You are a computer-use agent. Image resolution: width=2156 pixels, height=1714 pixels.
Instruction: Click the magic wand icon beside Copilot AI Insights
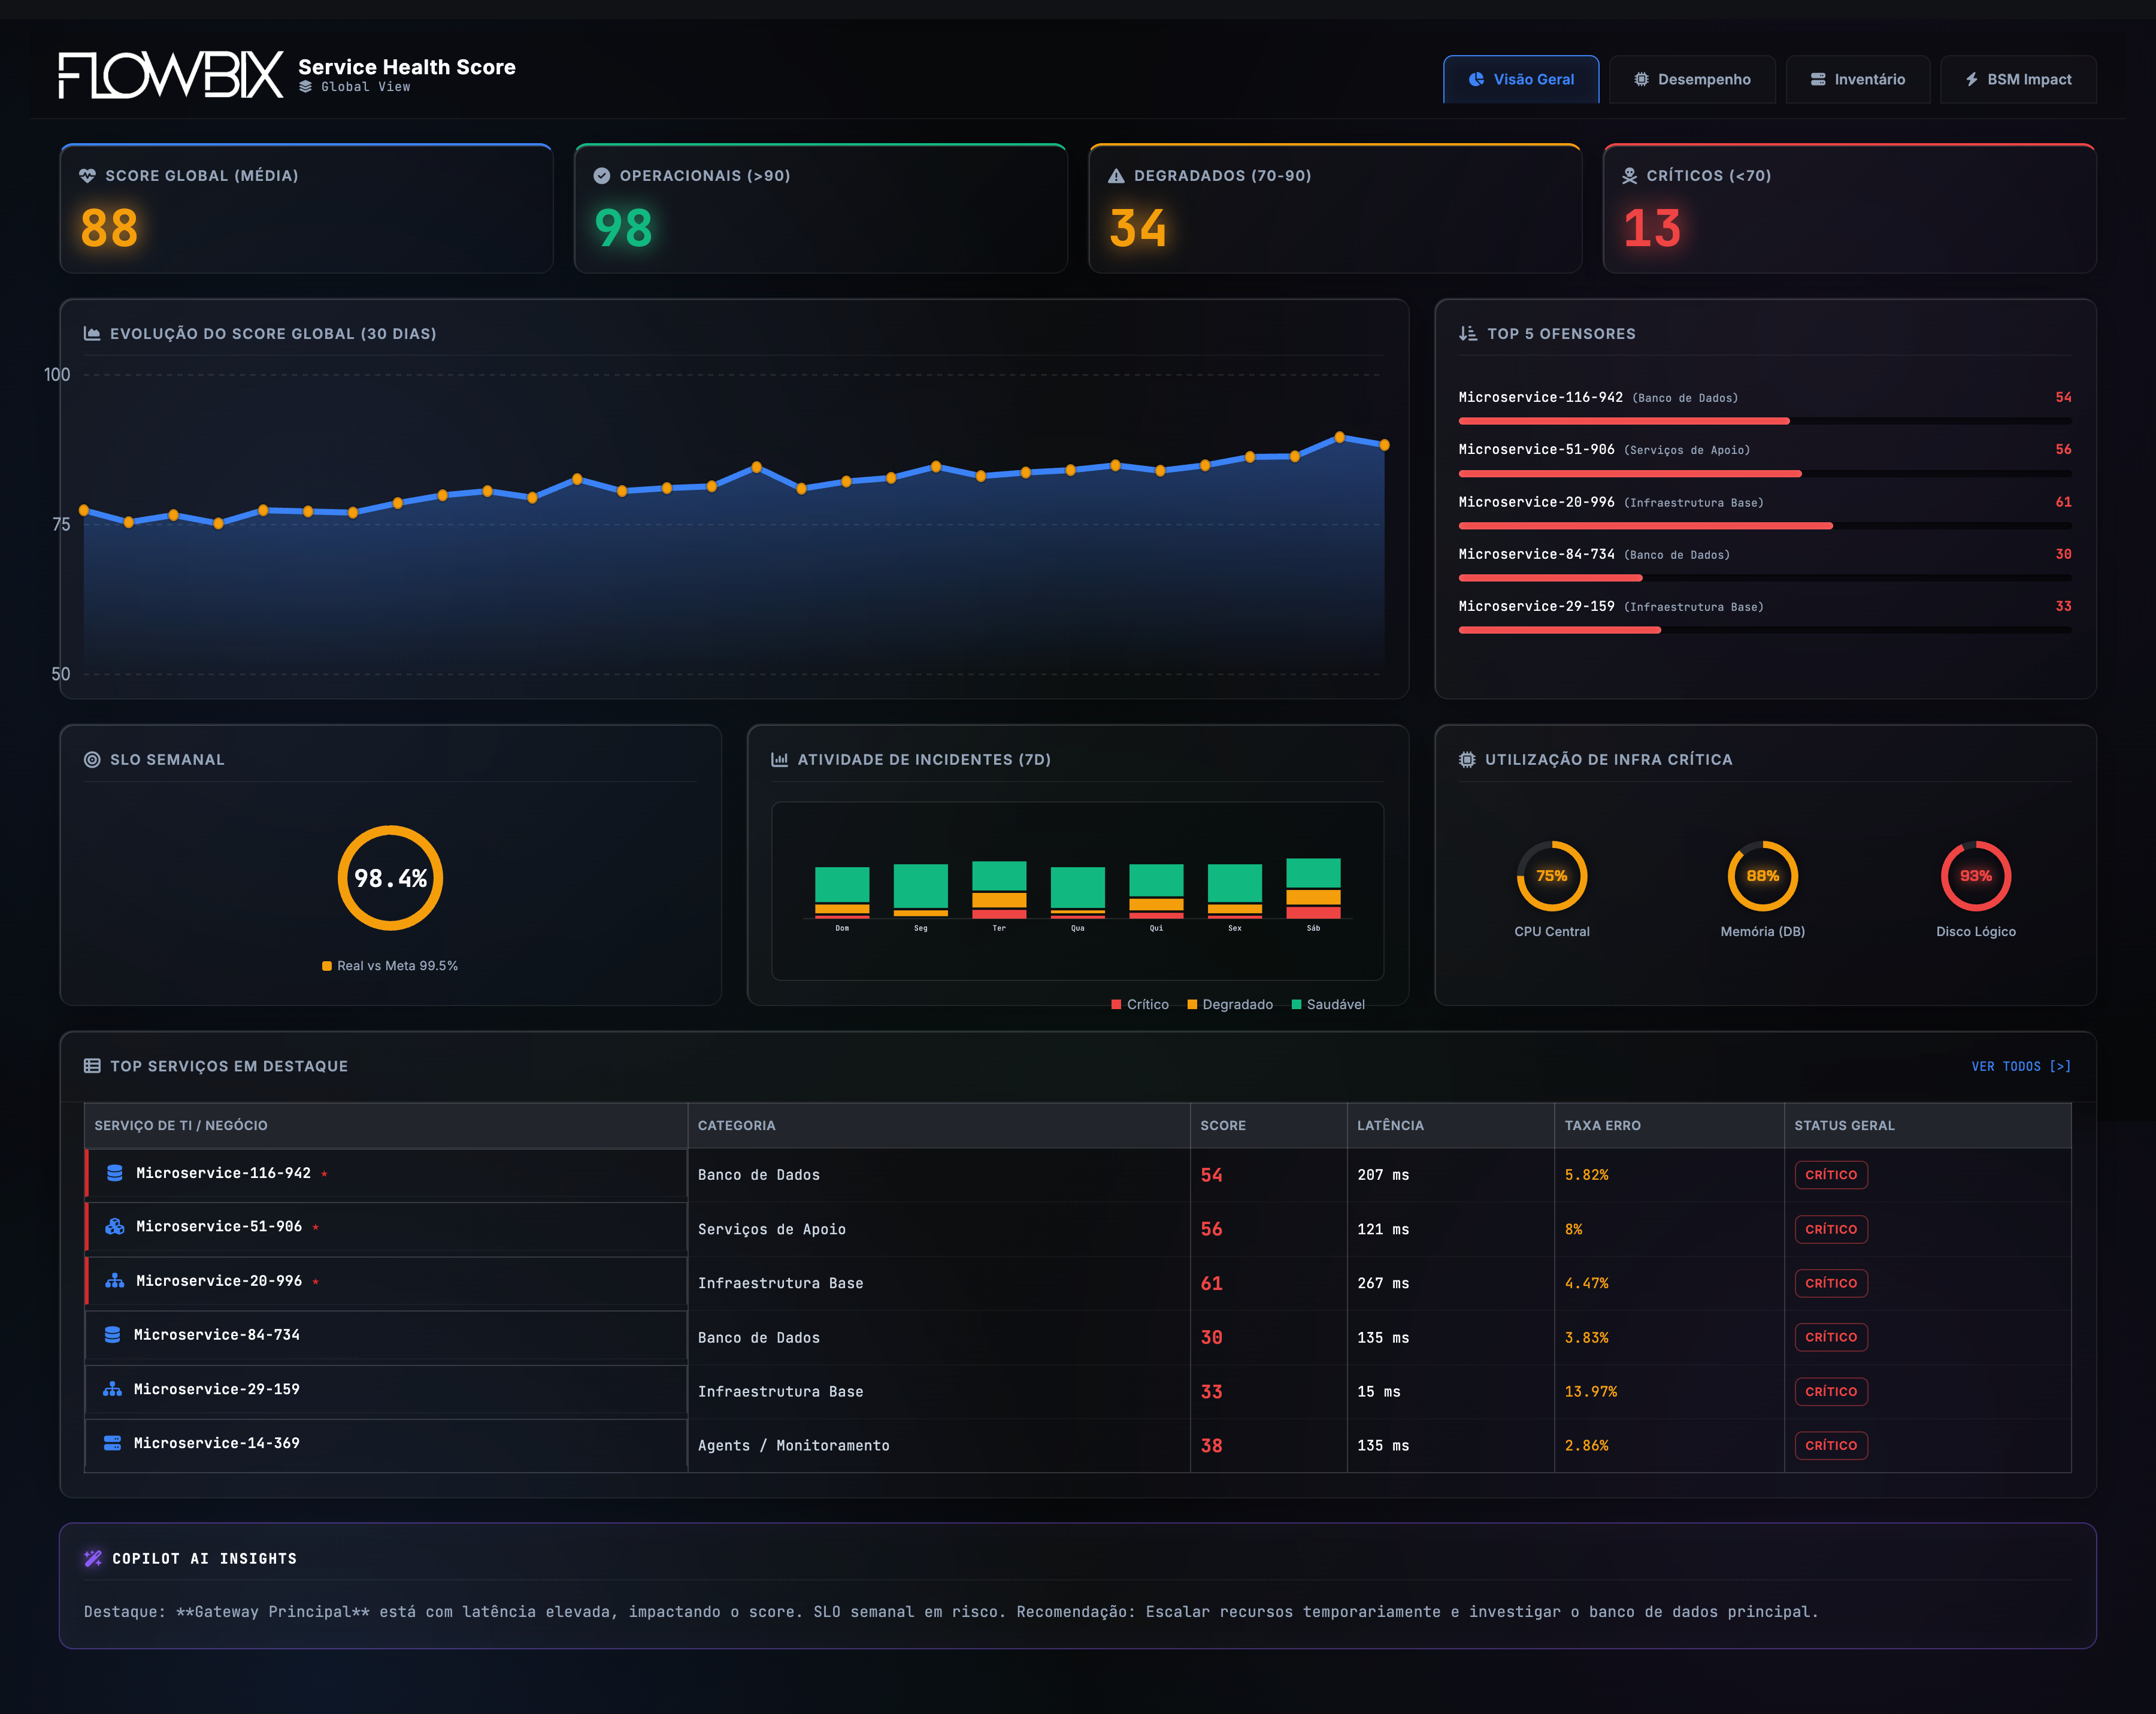(x=93, y=1558)
